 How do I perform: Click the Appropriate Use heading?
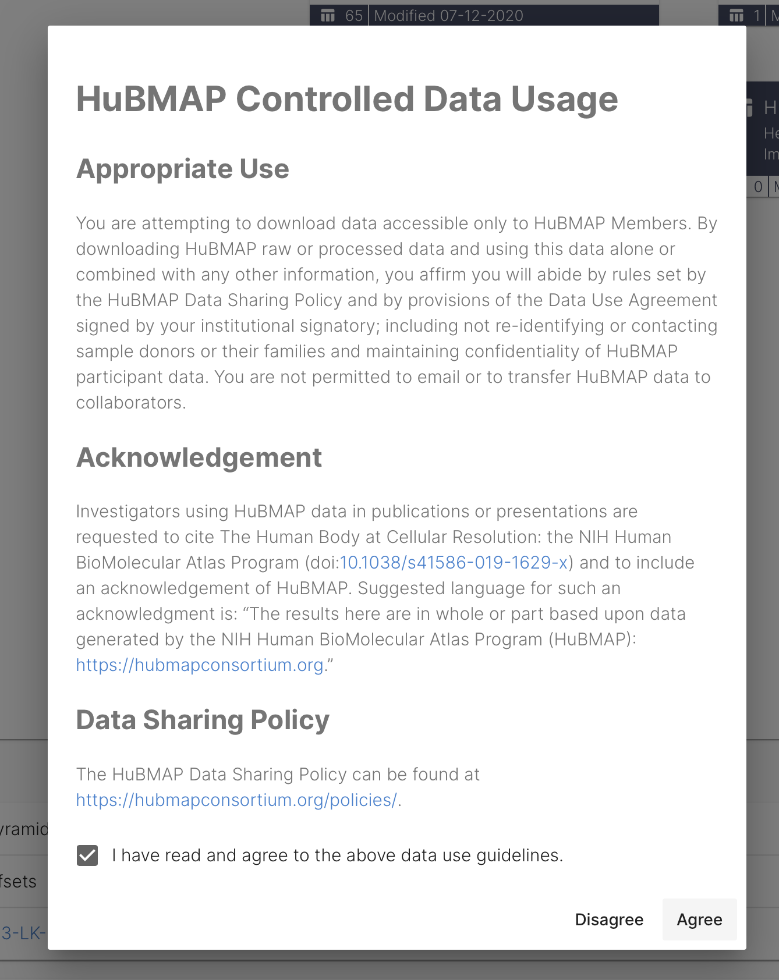coord(182,169)
